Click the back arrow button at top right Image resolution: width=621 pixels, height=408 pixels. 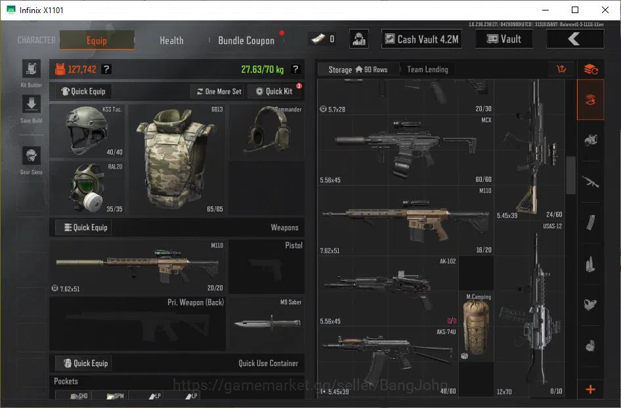coord(575,39)
